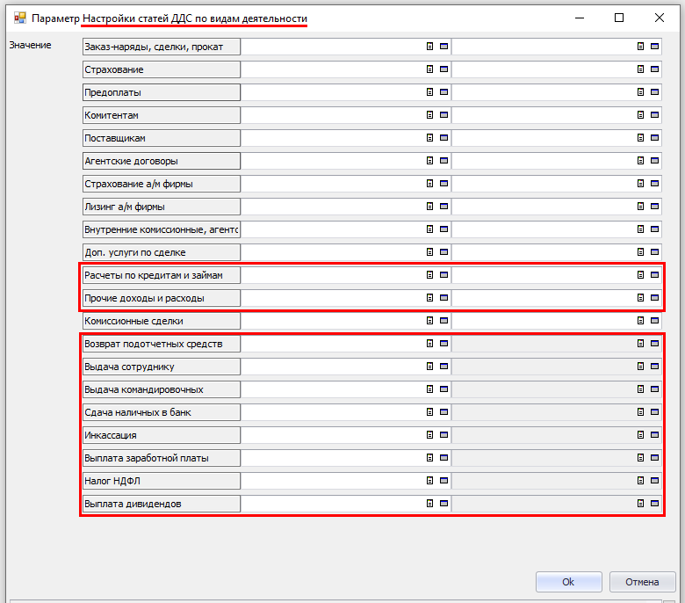Click window icon in second Поставщикам field
The height and width of the screenshot is (603, 685).
pyautogui.click(x=654, y=138)
